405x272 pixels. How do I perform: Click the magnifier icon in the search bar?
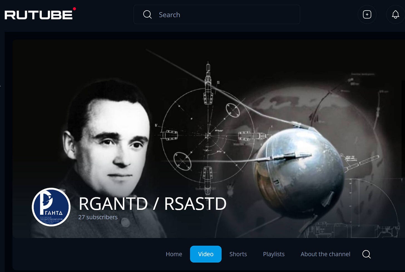[147, 14]
